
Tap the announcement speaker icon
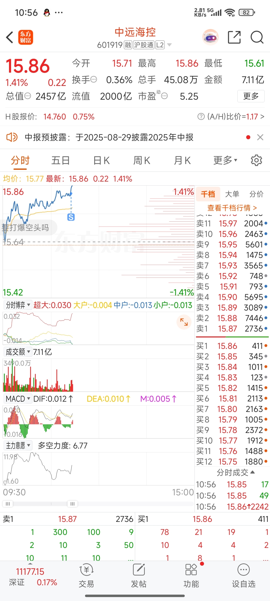[12, 137]
